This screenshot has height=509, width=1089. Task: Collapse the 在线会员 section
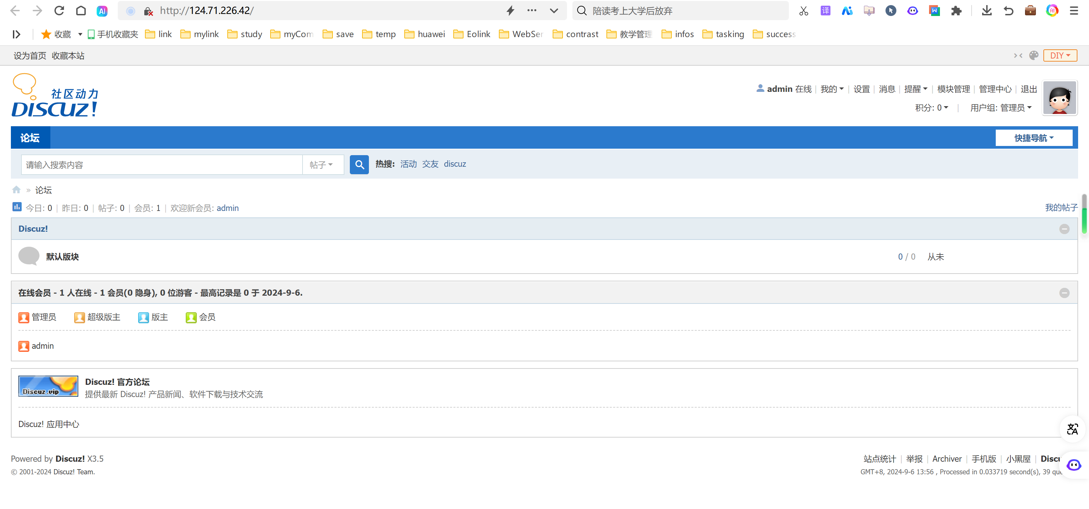[x=1064, y=293]
